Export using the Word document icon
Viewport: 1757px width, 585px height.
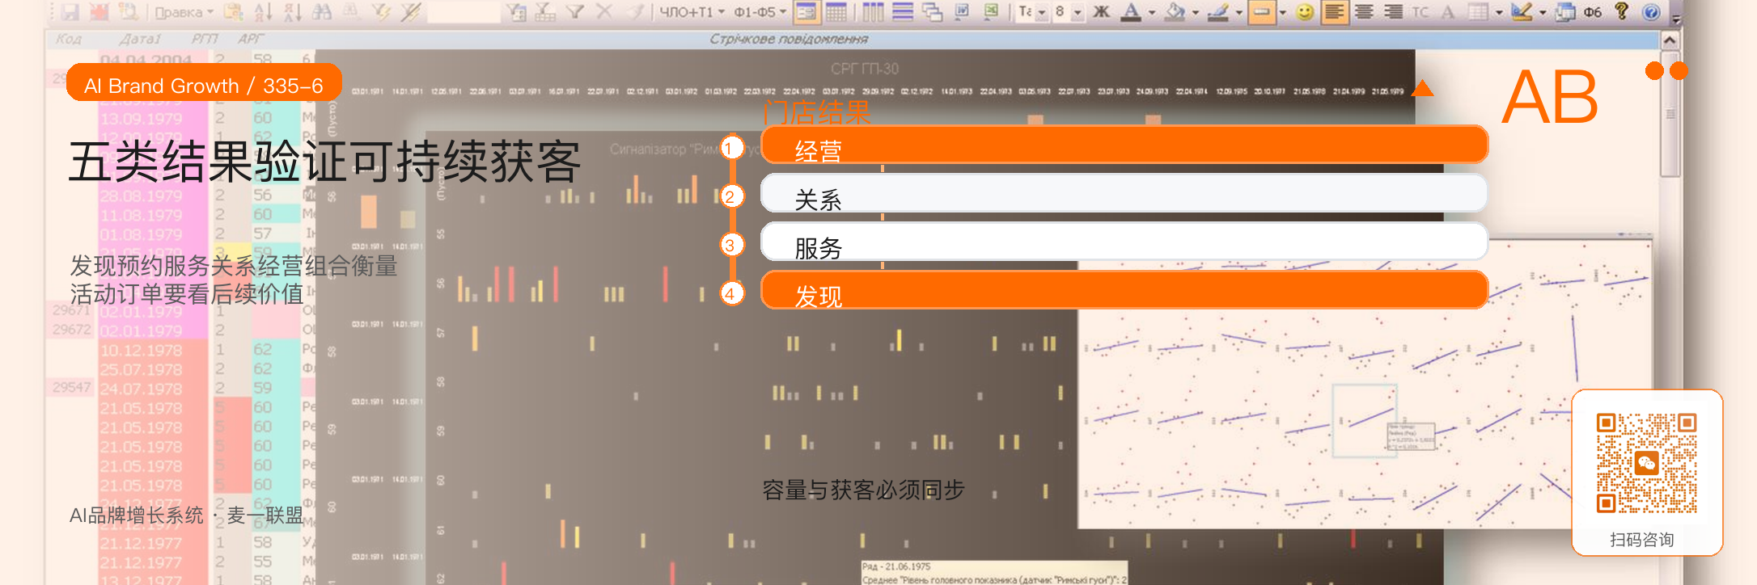pyautogui.click(x=962, y=12)
